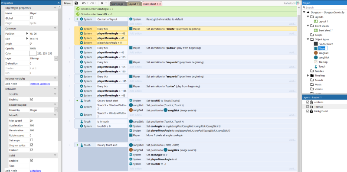Open the Instance variables link
The height and width of the screenshot is (172, 347).
click(40, 84)
